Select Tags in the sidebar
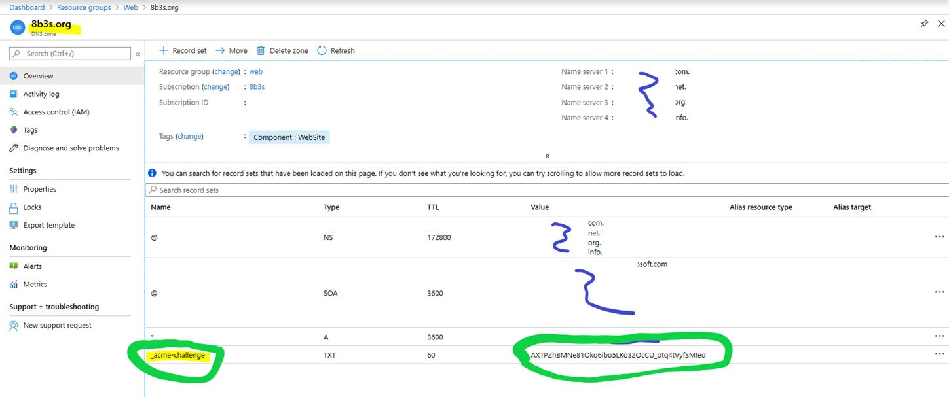Screen dimensions: 949x397 (x=30, y=130)
